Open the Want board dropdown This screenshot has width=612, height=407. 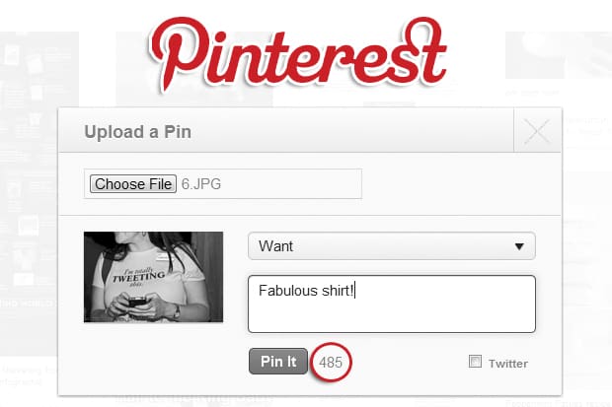pos(391,245)
